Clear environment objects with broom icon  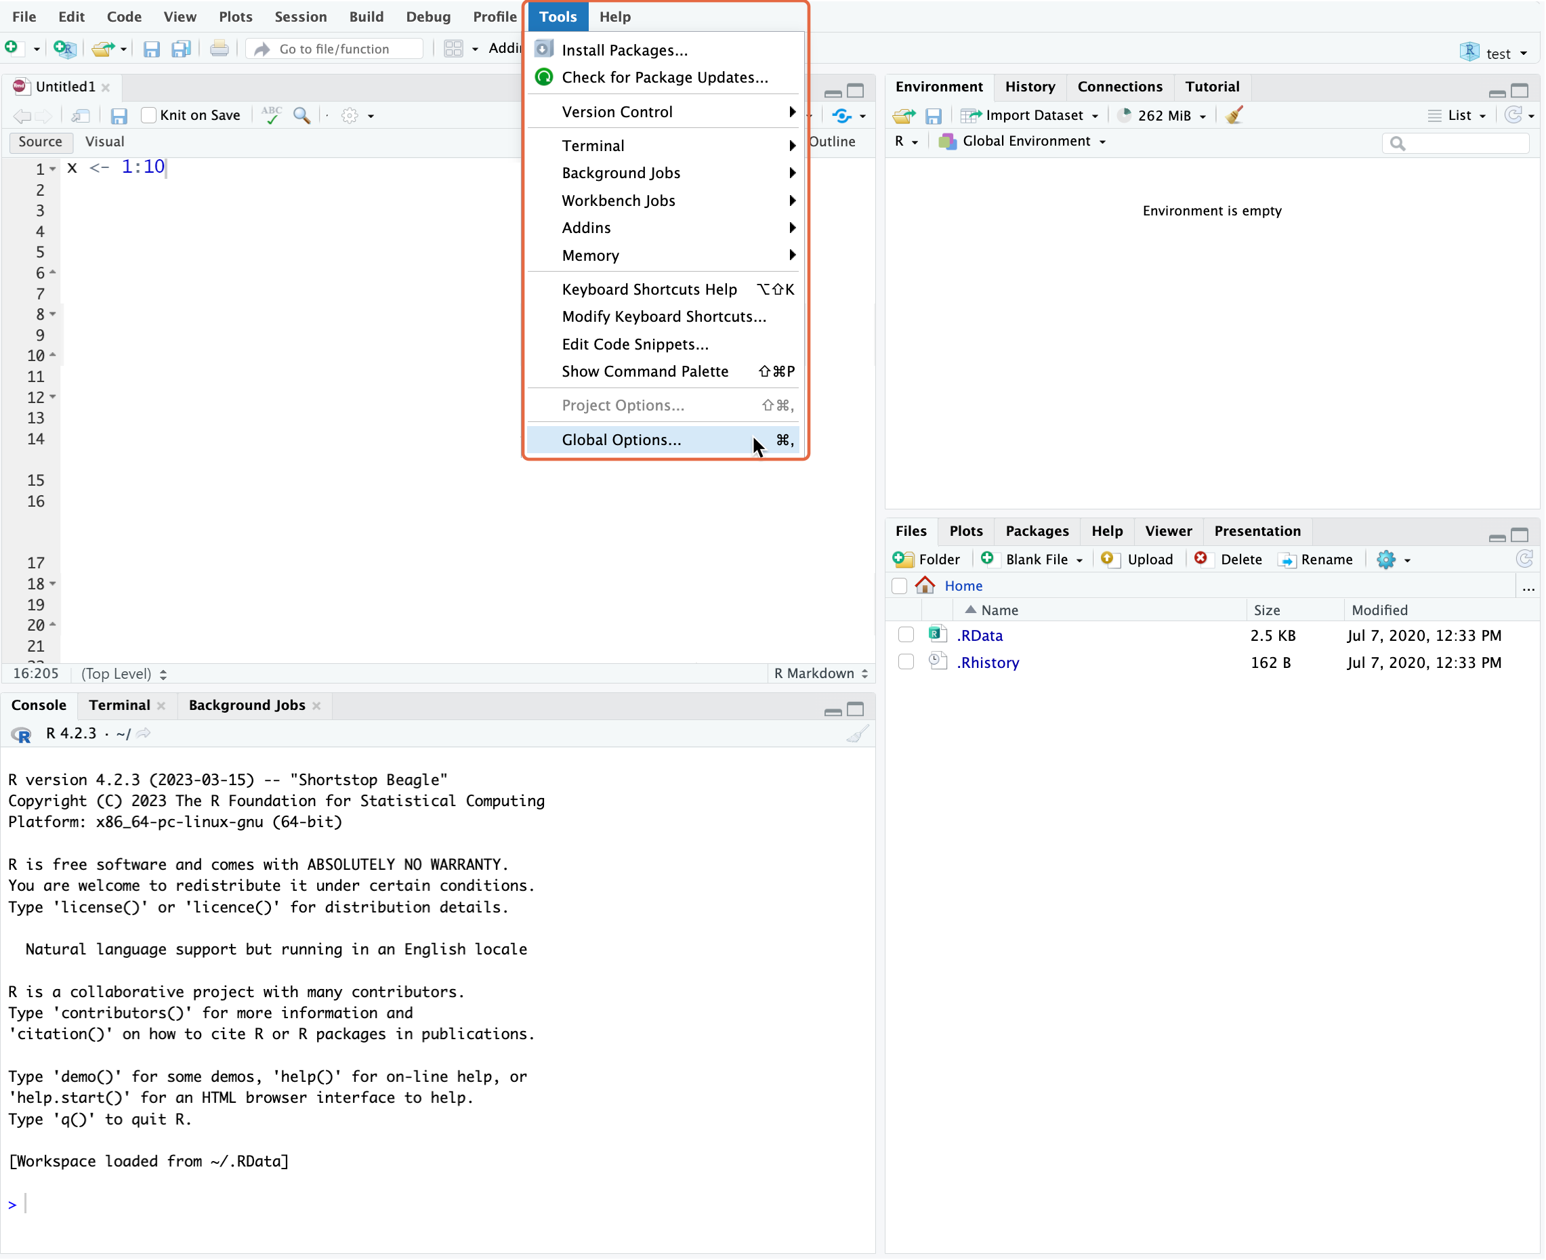coord(1234,114)
